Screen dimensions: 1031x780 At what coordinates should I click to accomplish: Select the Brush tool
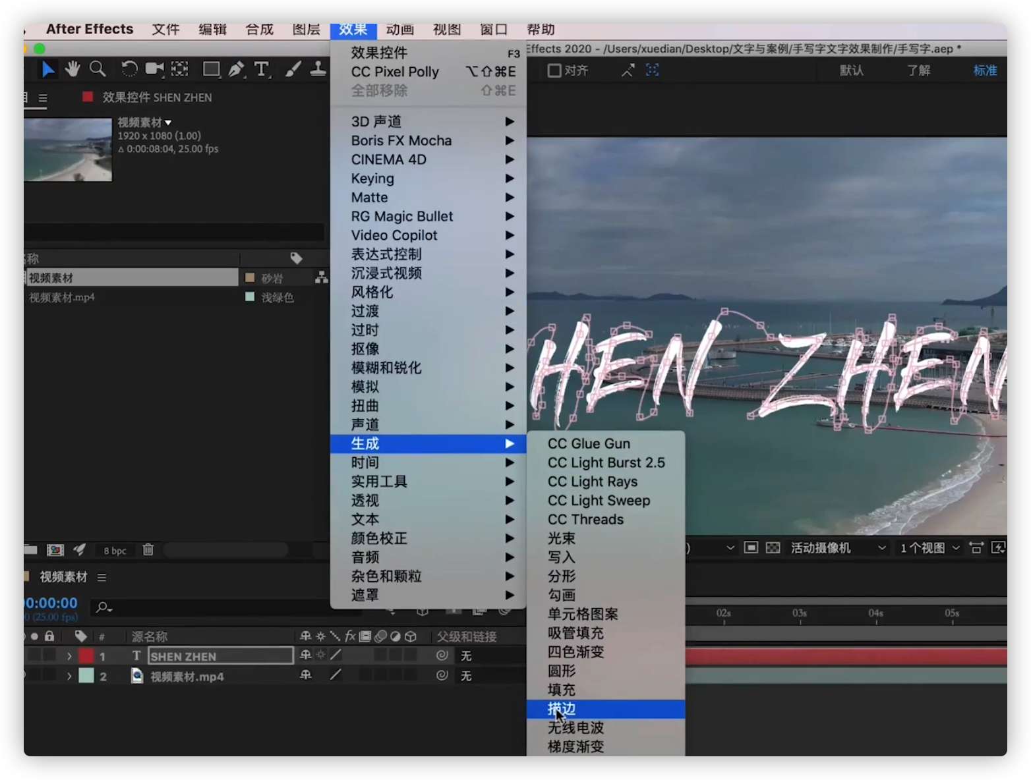click(x=293, y=69)
